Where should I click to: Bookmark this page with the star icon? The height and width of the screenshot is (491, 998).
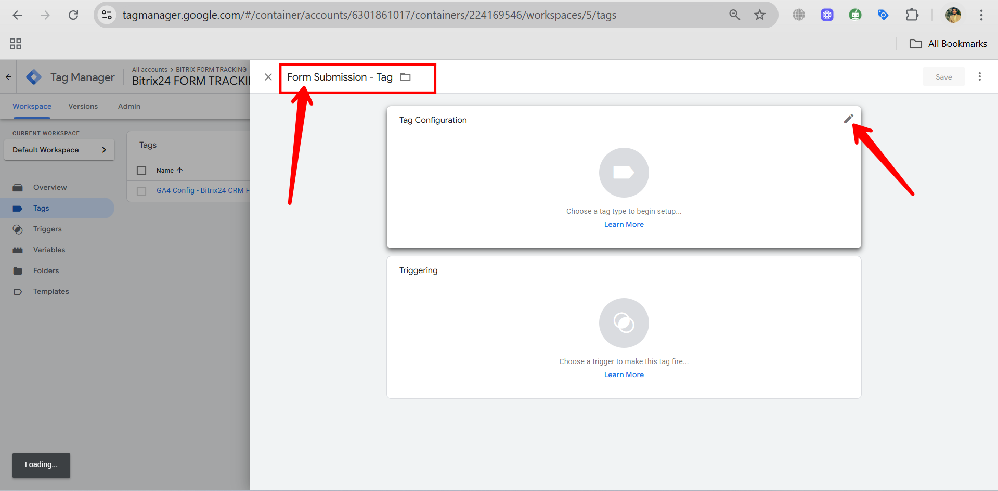click(760, 15)
